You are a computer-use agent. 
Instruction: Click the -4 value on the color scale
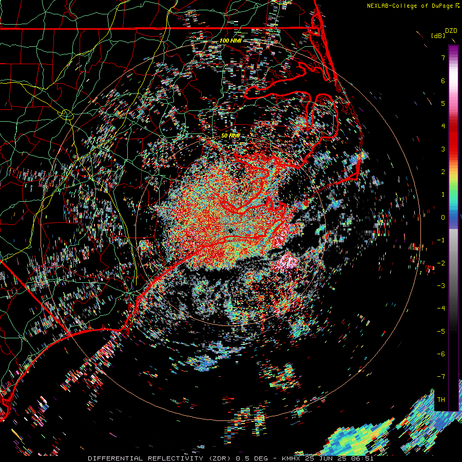point(441,308)
